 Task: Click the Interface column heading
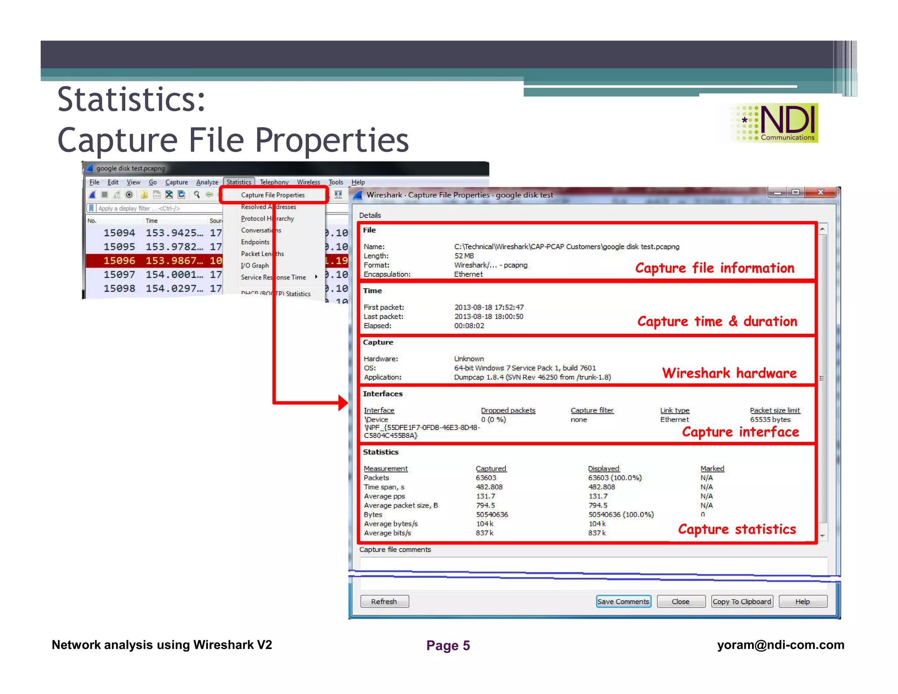[x=379, y=410]
